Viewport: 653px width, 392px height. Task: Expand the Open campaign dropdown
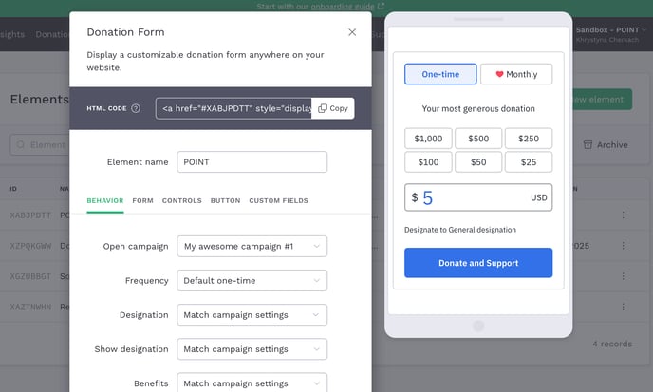point(252,246)
